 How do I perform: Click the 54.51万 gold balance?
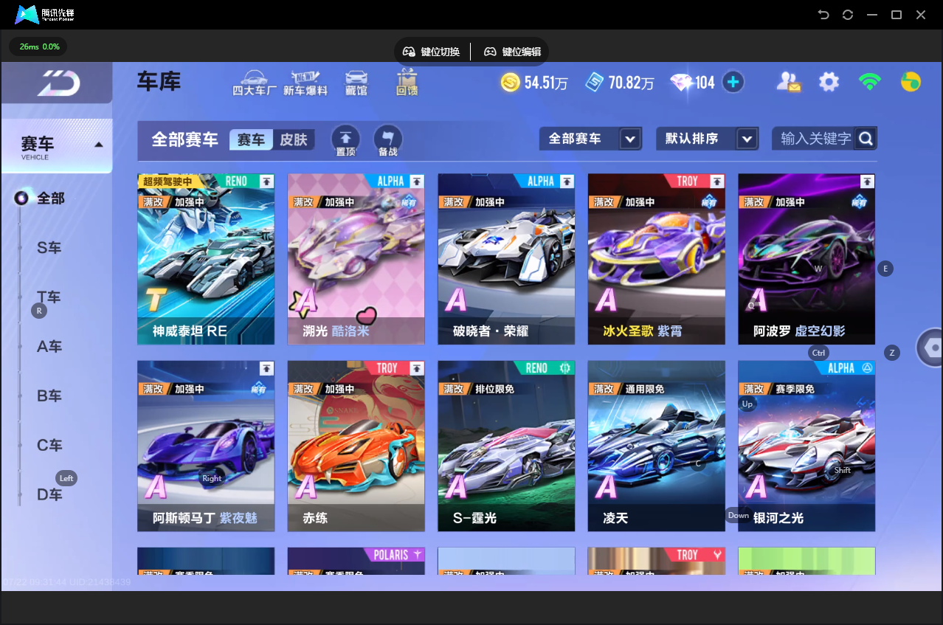546,83
